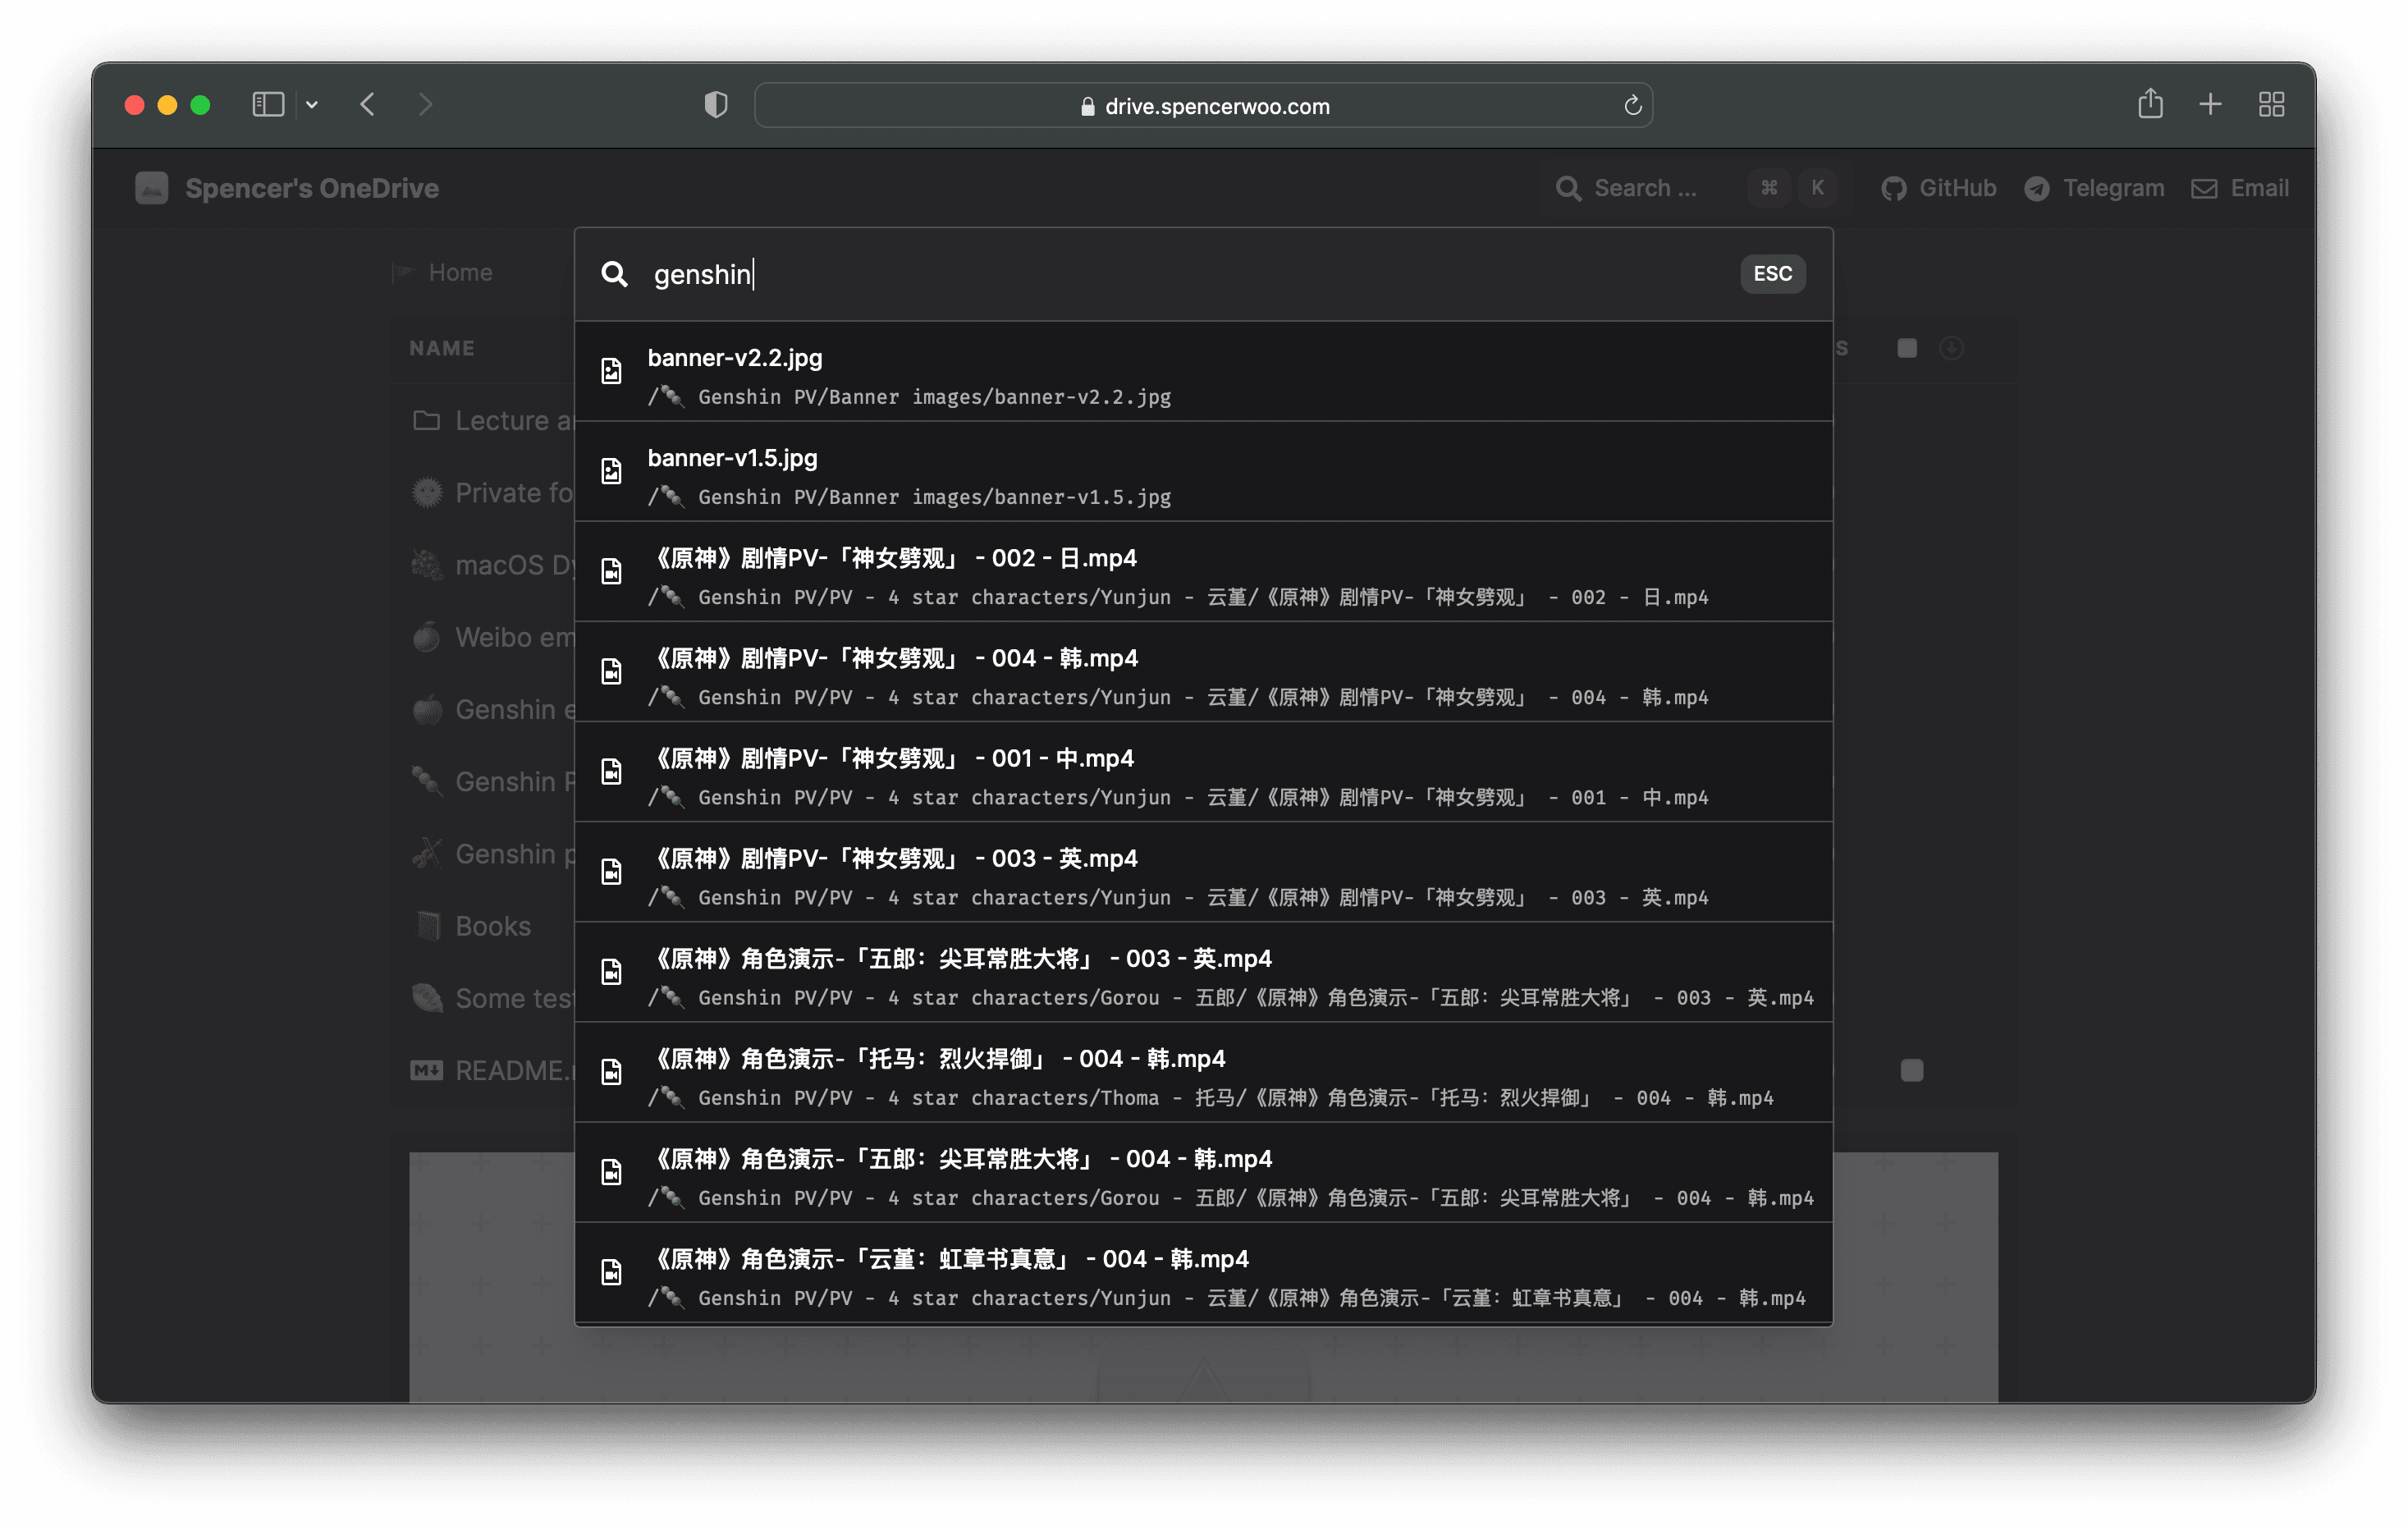Click the address bar showing drive.spencerwoo.com
Viewport: 2408px width, 1525px height.
(1216, 105)
